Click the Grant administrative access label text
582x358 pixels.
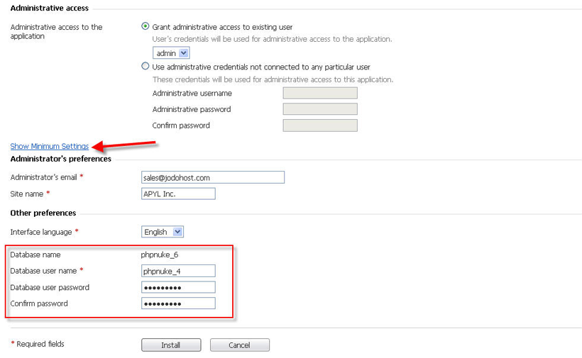click(x=222, y=27)
